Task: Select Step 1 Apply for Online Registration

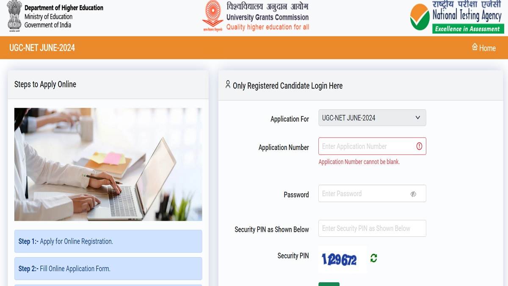Action: pyautogui.click(x=108, y=242)
